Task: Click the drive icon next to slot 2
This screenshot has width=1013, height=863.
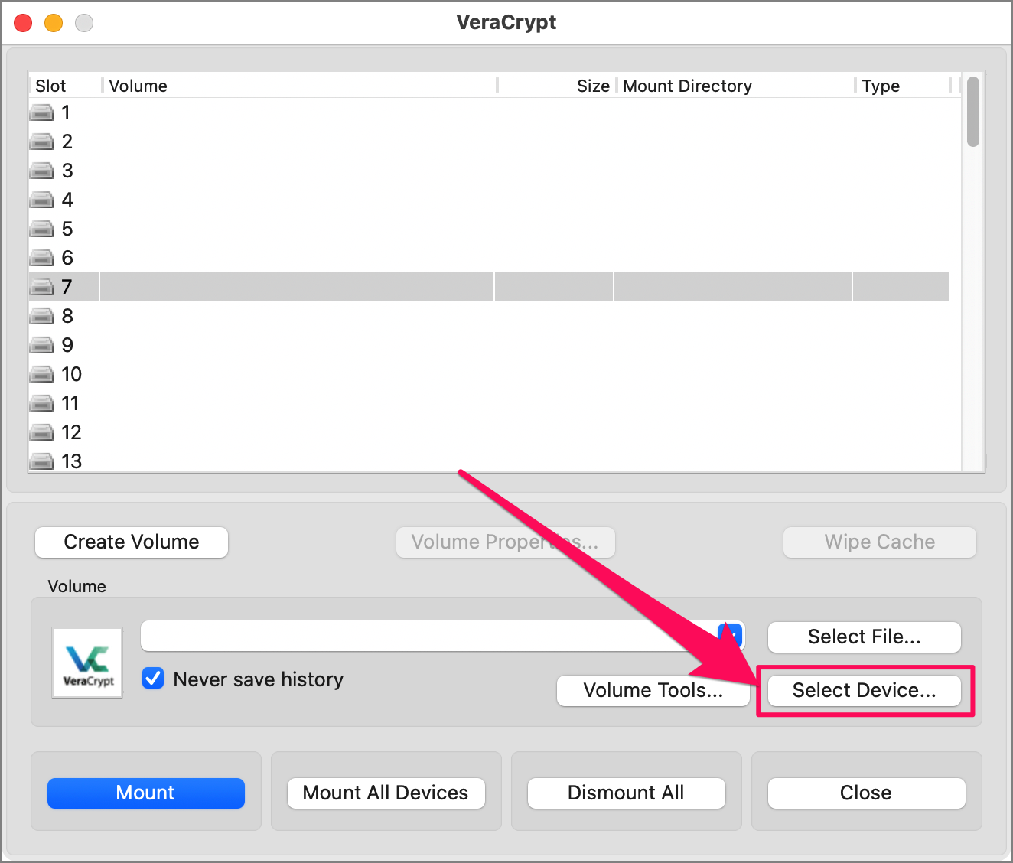Action: point(41,141)
